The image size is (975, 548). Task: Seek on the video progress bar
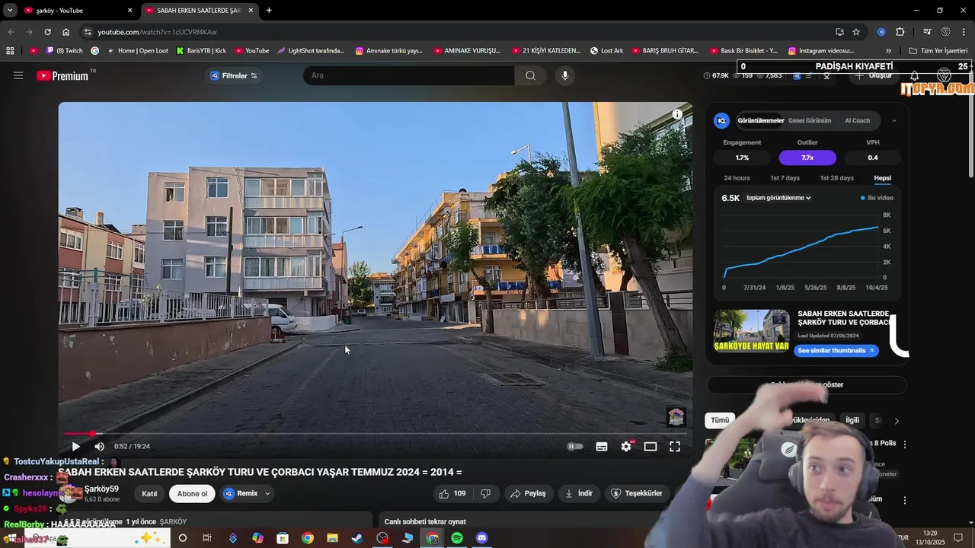click(x=376, y=434)
